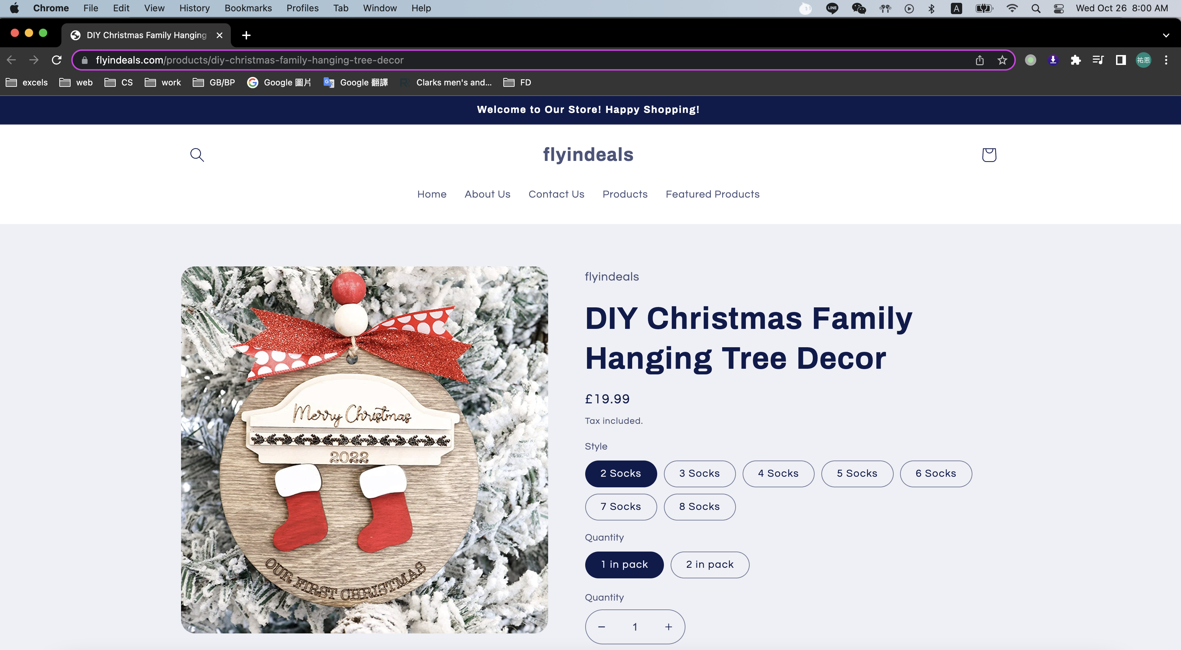Open the Chrome three-dot menu
This screenshot has height=650, width=1181.
(1166, 60)
